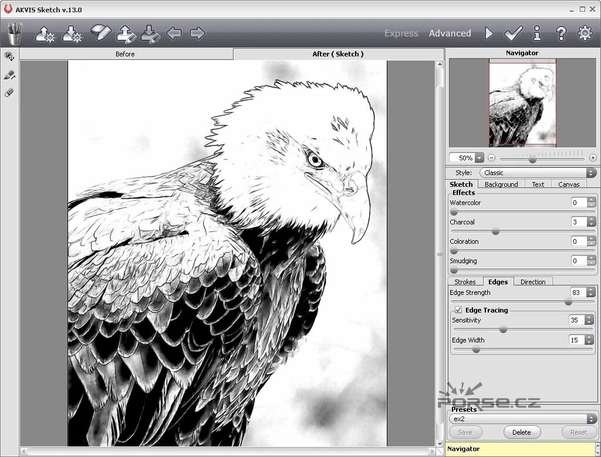Click the undo left arrow icon
The image size is (601, 457).
coord(174,33)
